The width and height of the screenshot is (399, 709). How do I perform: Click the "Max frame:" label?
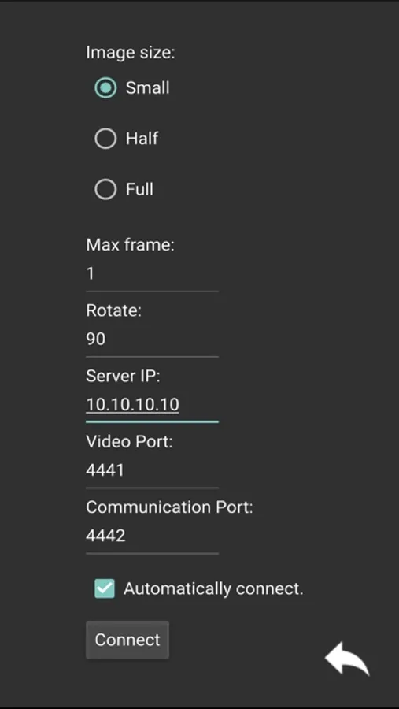click(130, 246)
